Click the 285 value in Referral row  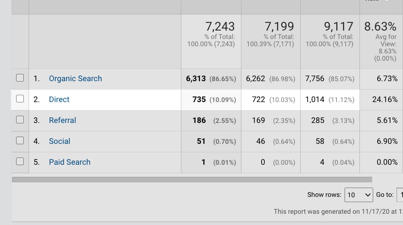(x=318, y=121)
